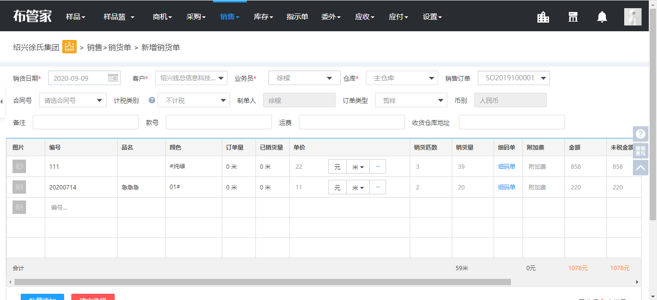The width and height of the screenshot is (657, 300).
Task: Click the horizontal scrollbar left arrow
Action: click(10, 282)
